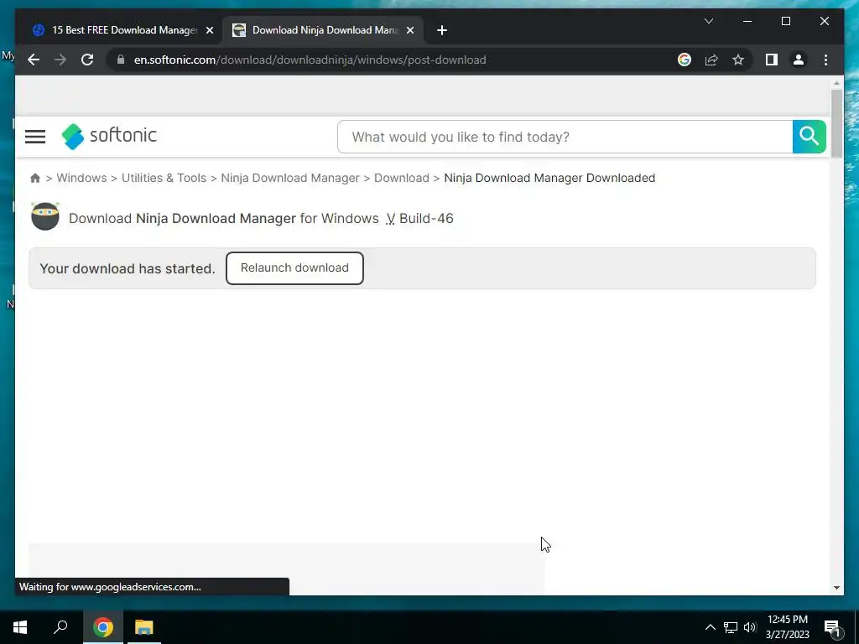Click the 'Ninja Download Manager Downloaded' breadcrumb text
859x644 pixels.
(549, 178)
